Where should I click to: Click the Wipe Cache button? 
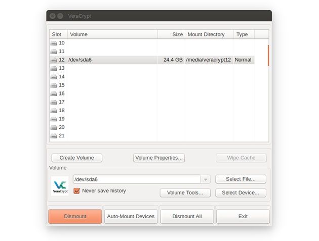pyautogui.click(x=242, y=158)
